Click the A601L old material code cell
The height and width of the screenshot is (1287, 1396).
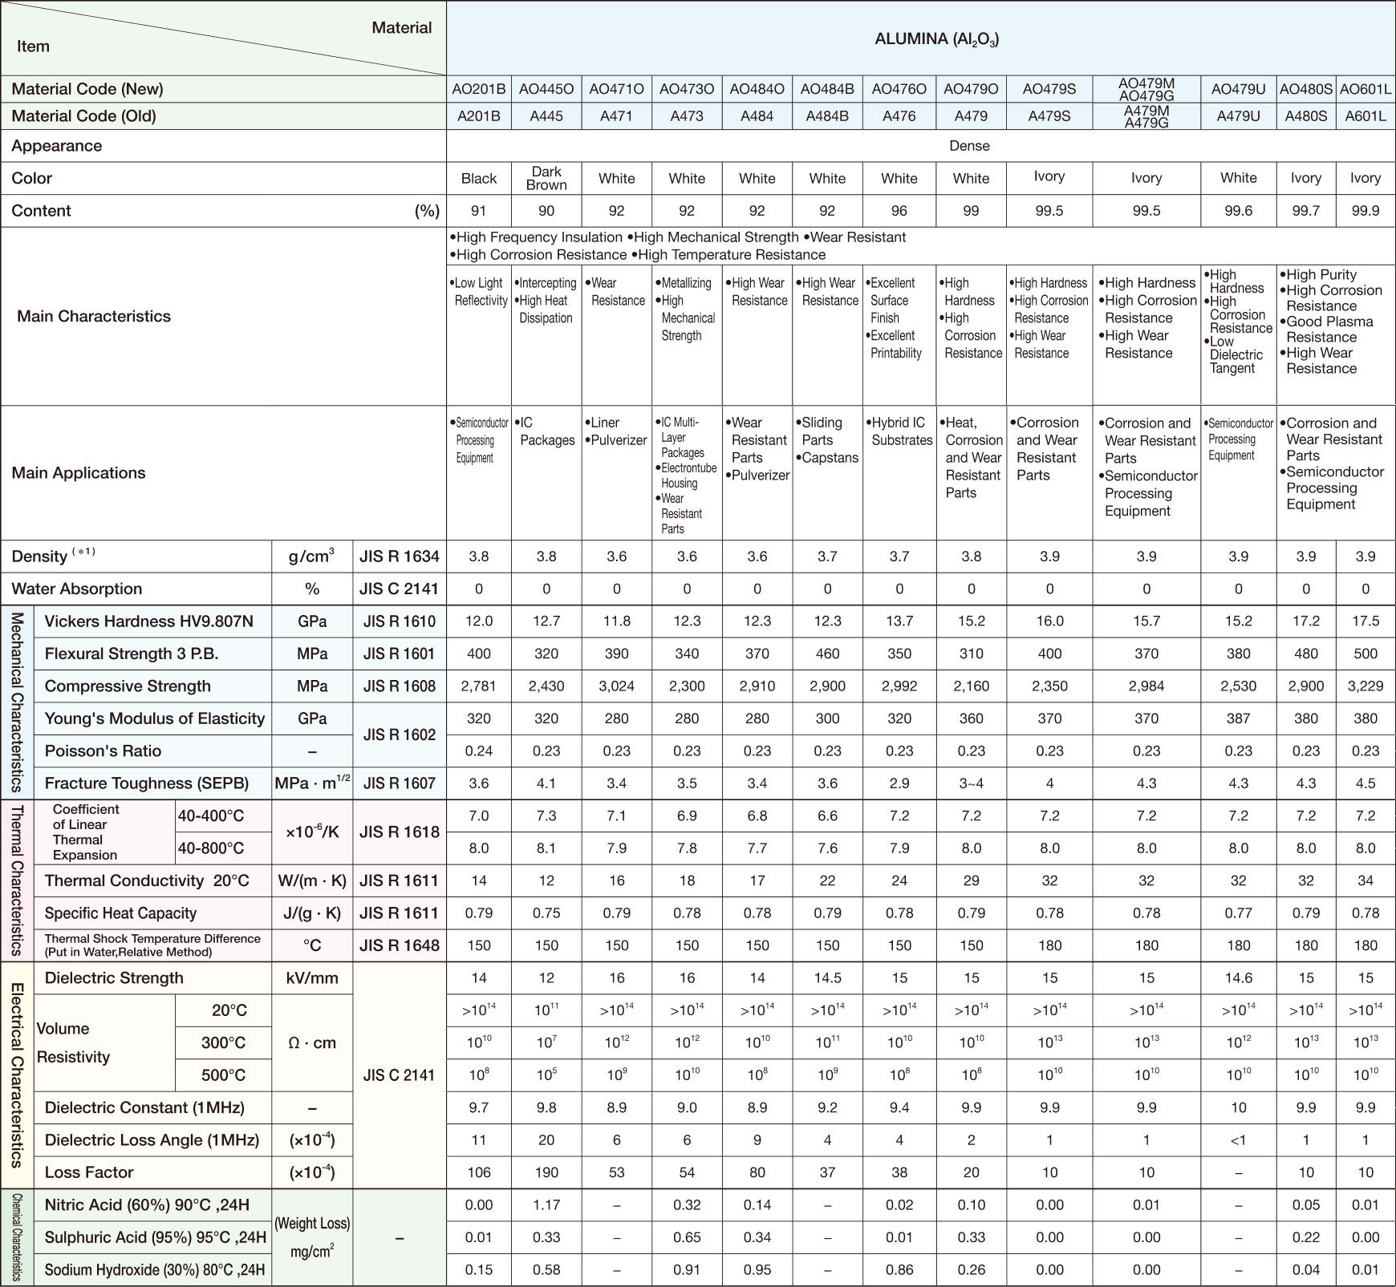pos(1365,116)
